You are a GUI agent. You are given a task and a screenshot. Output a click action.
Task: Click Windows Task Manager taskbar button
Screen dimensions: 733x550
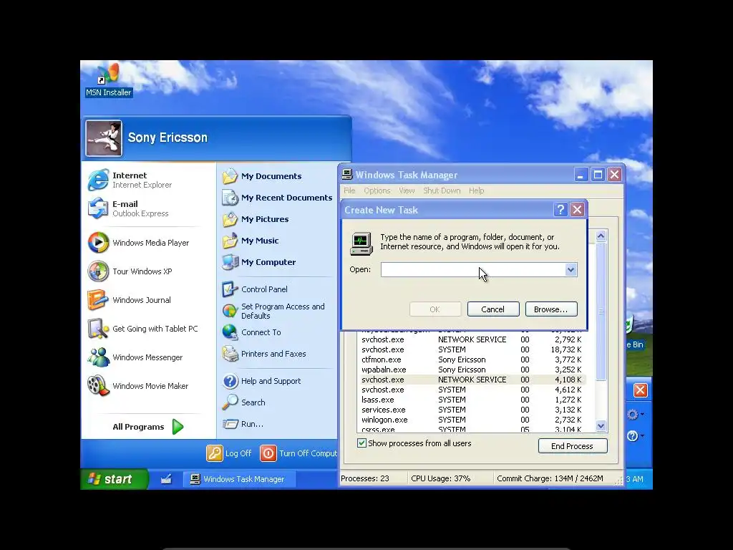coord(239,479)
